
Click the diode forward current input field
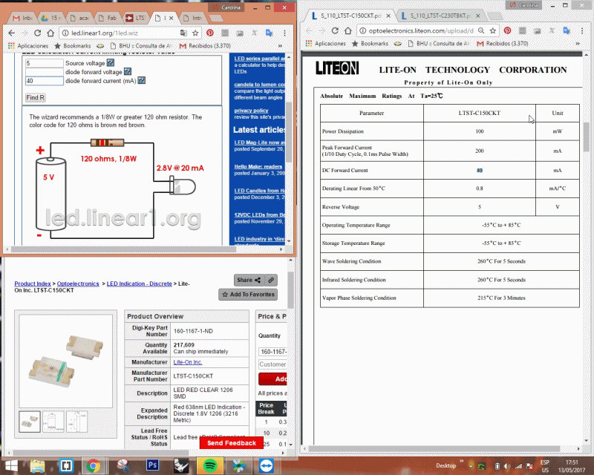click(x=45, y=81)
